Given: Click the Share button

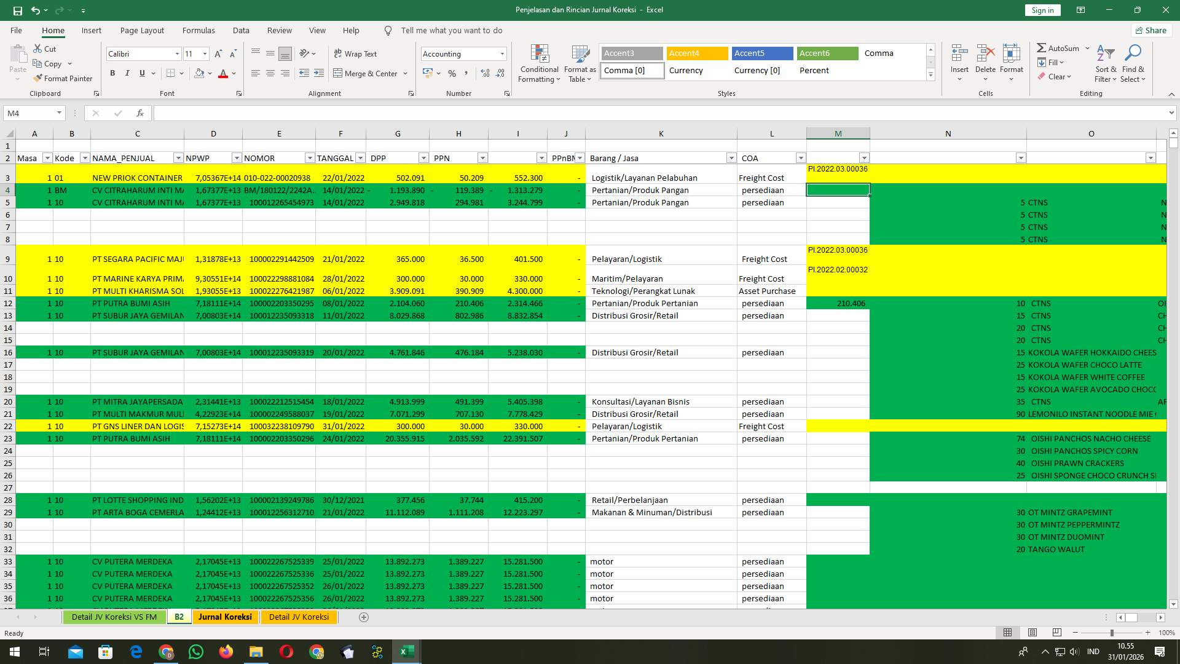Looking at the screenshot, I should 1150,30.
